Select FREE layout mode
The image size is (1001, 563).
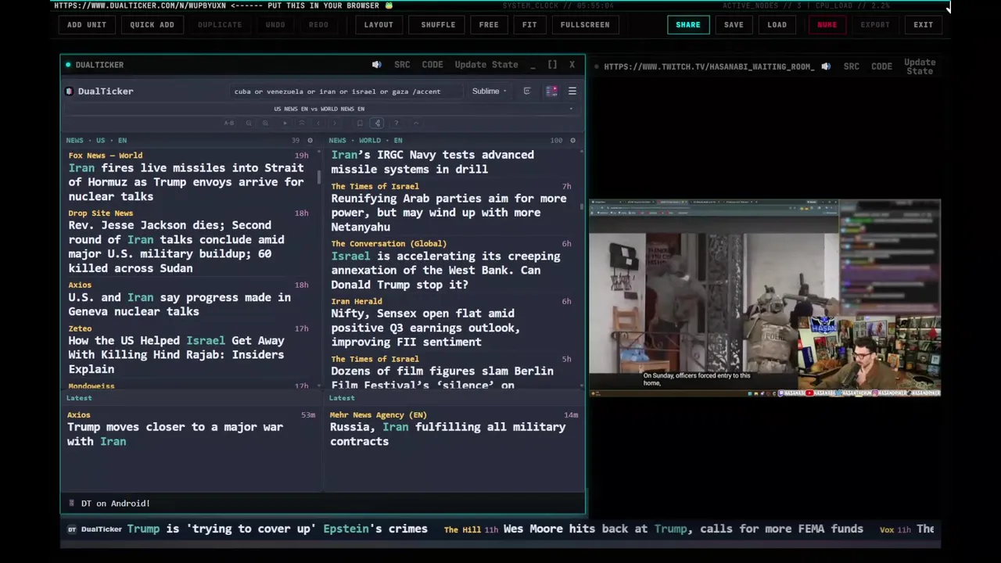[489, 24]
